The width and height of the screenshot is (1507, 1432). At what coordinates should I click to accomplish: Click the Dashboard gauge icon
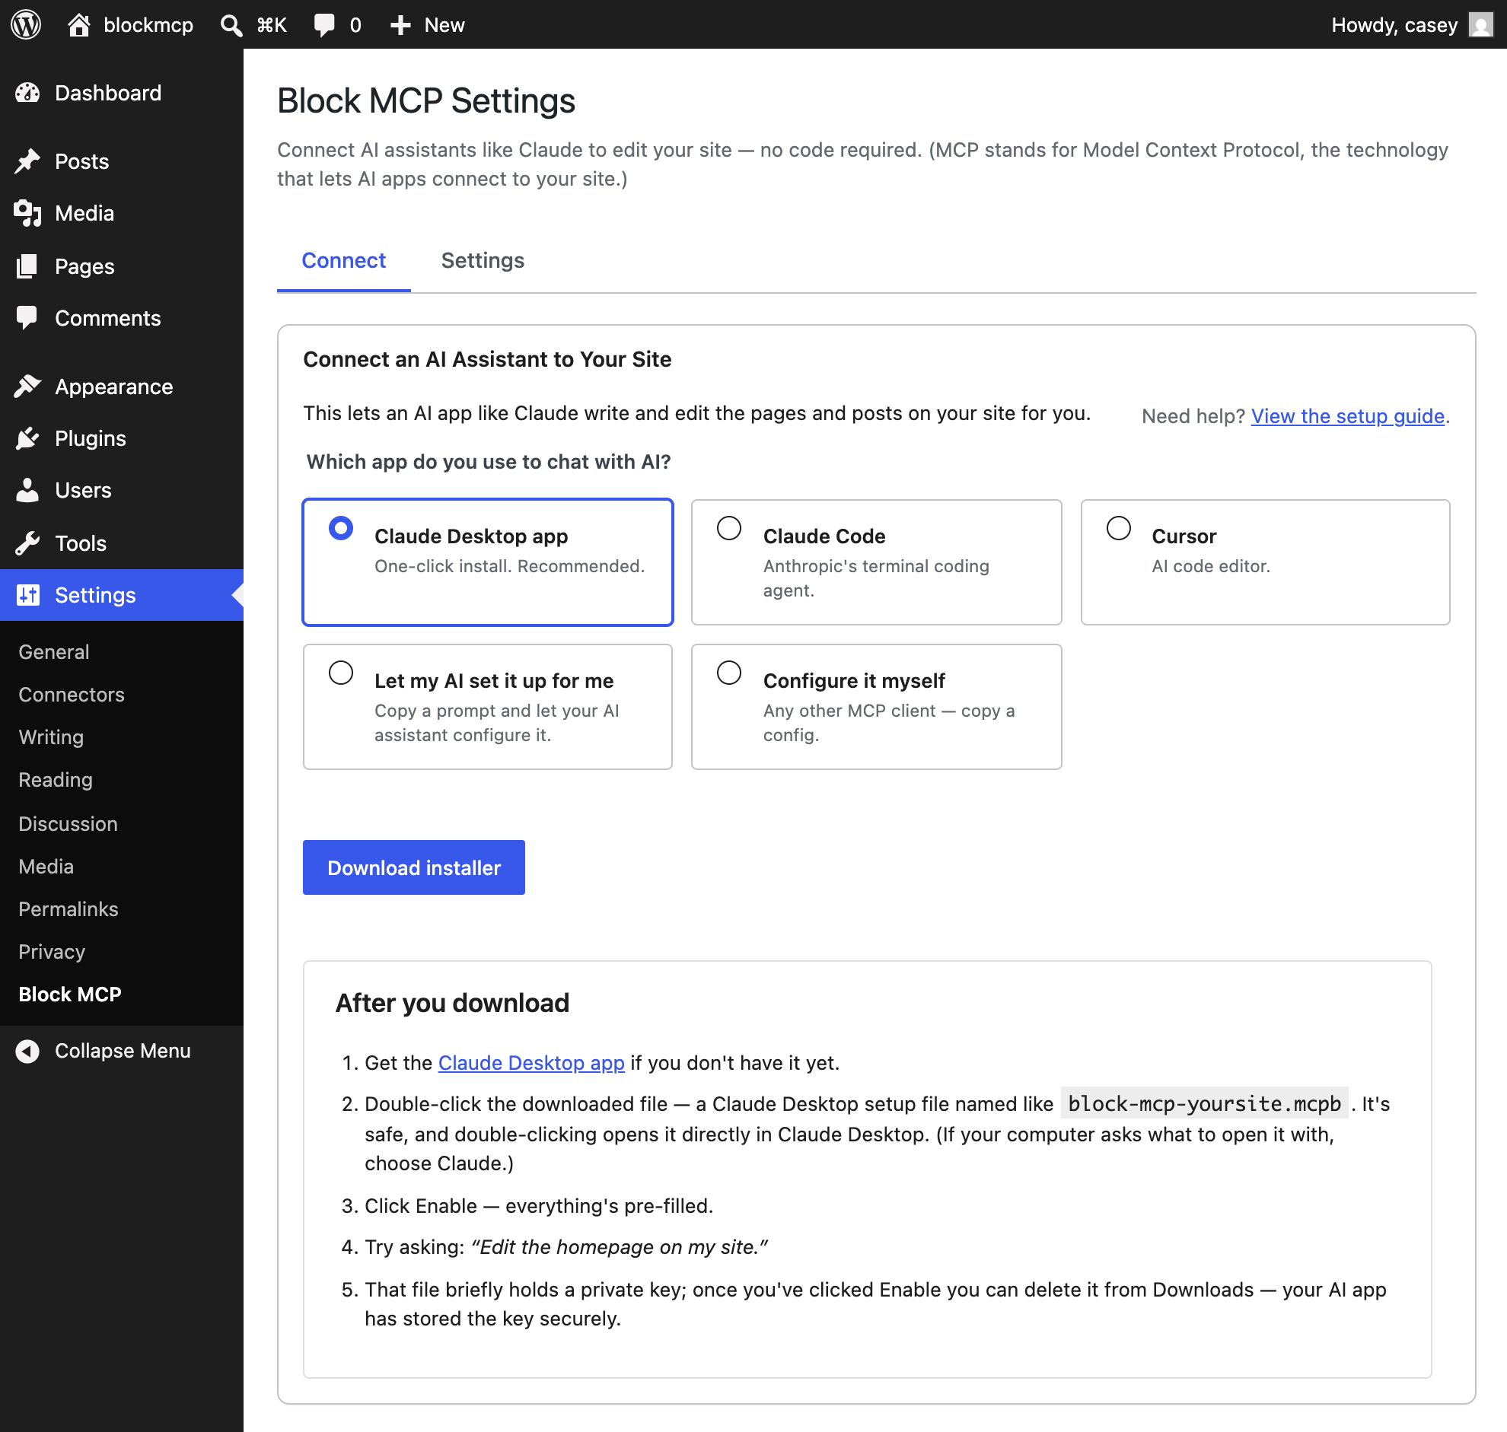[27, 93]
